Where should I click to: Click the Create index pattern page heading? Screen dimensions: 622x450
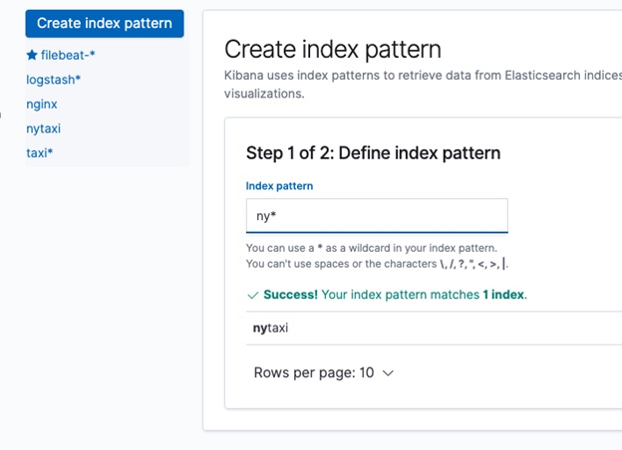333,49
